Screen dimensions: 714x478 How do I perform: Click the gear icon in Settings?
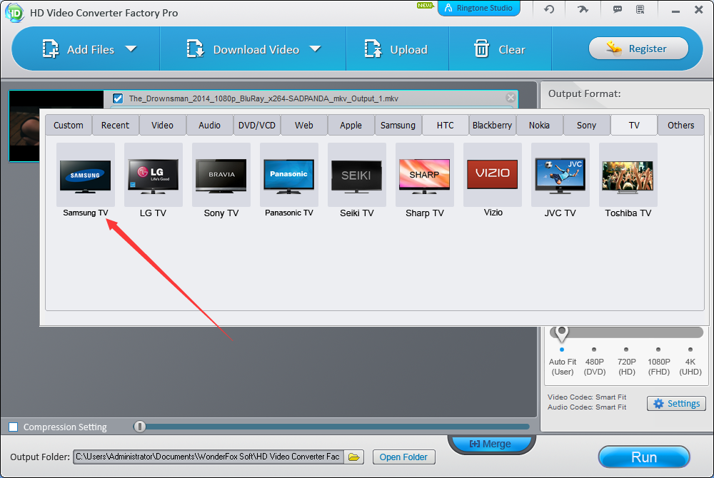click(658, 403)
